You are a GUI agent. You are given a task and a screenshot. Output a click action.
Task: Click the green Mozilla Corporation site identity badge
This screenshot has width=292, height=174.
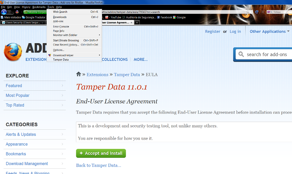tap(35, 12)
